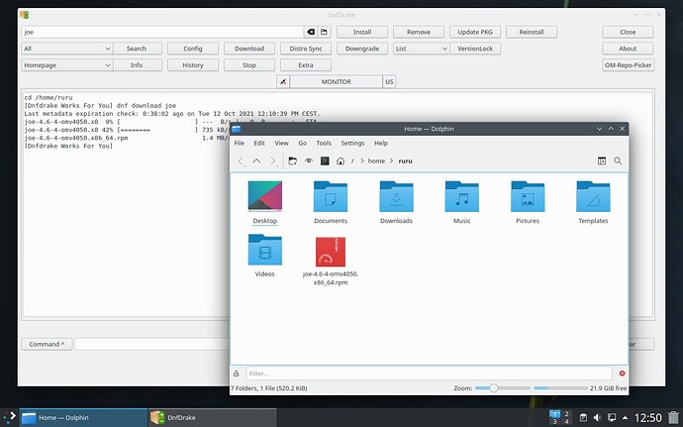
Task: Click the Remove button in DnfDrake
Action: tap(419, 32)
